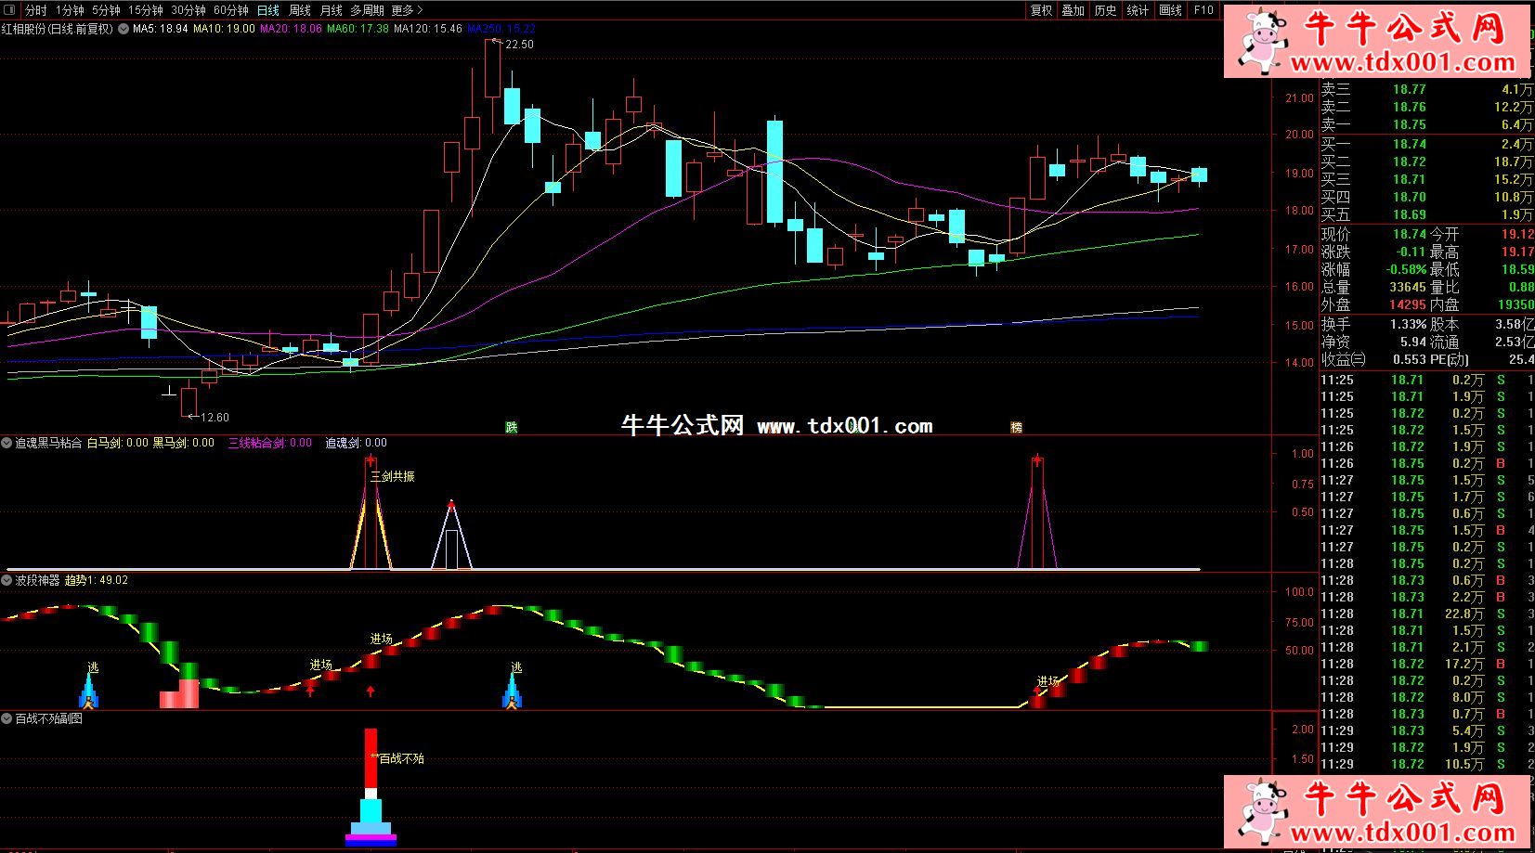Click the 跌 marker below the chart
This screenshot has width=1535, height=853.
click(x=512, y=427)
